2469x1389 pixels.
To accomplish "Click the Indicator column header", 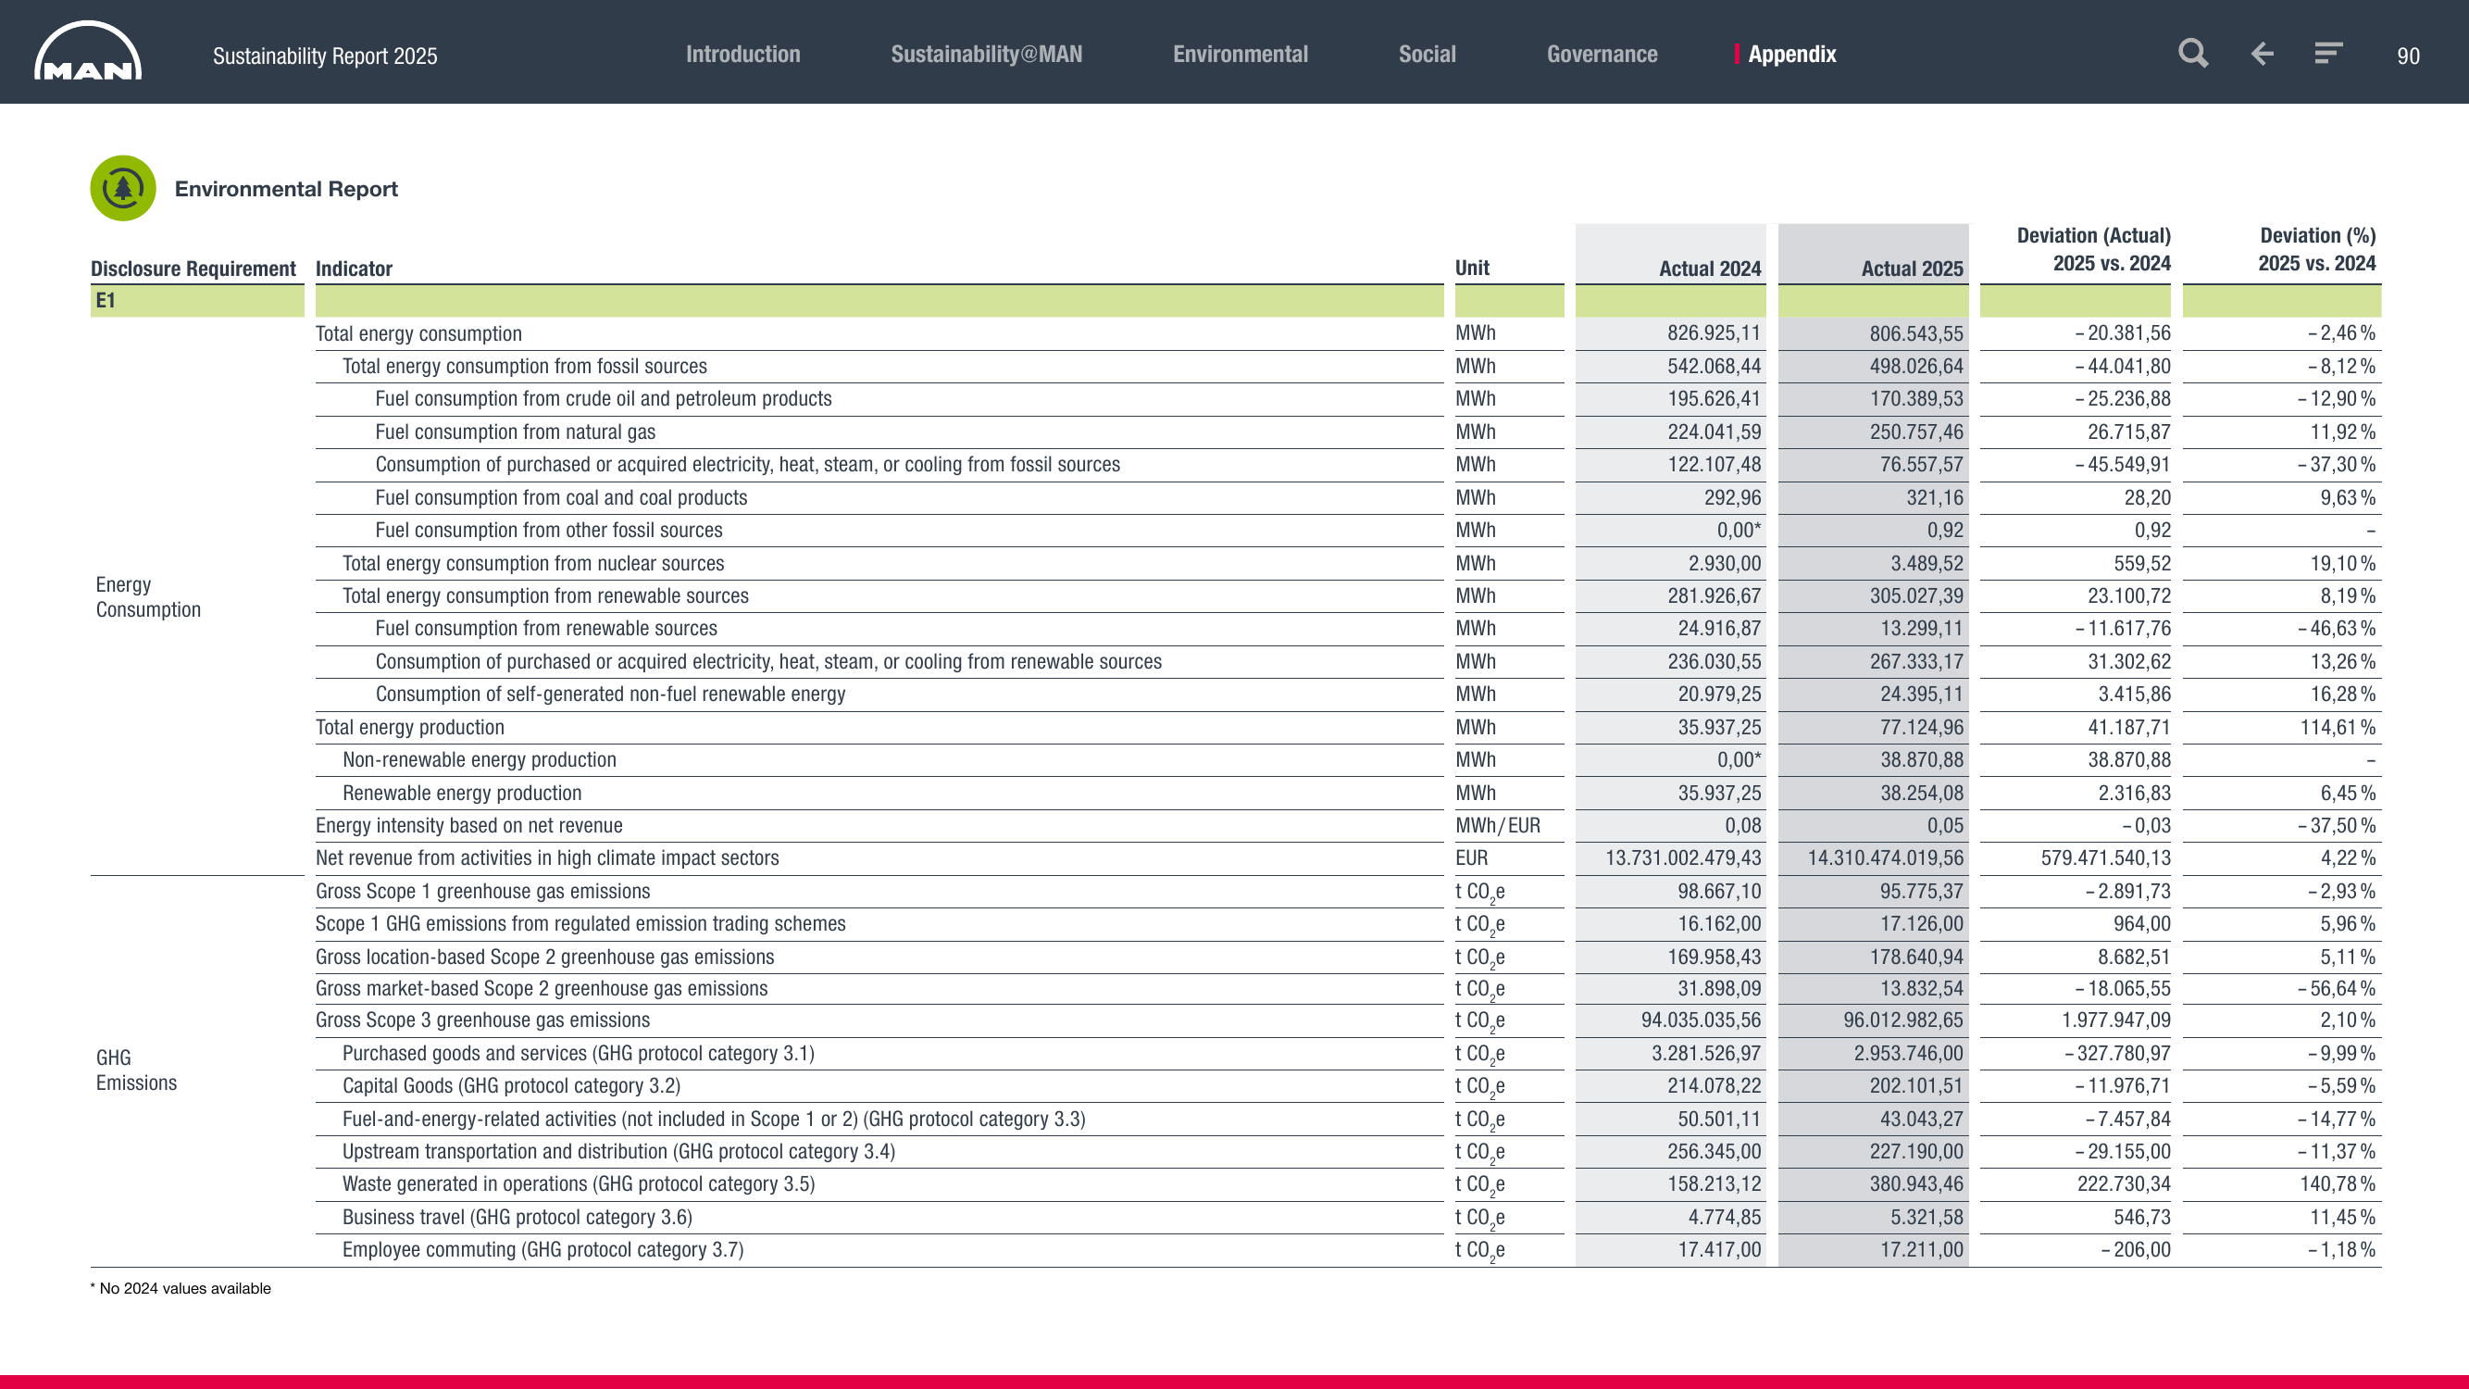I will pyautogui.click(x=354, y=269).
